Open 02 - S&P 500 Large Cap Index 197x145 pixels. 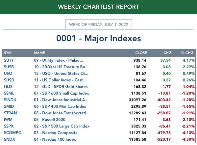[x=62, y=126]
